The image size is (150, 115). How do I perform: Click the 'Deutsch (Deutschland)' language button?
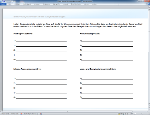click(30, 114)
